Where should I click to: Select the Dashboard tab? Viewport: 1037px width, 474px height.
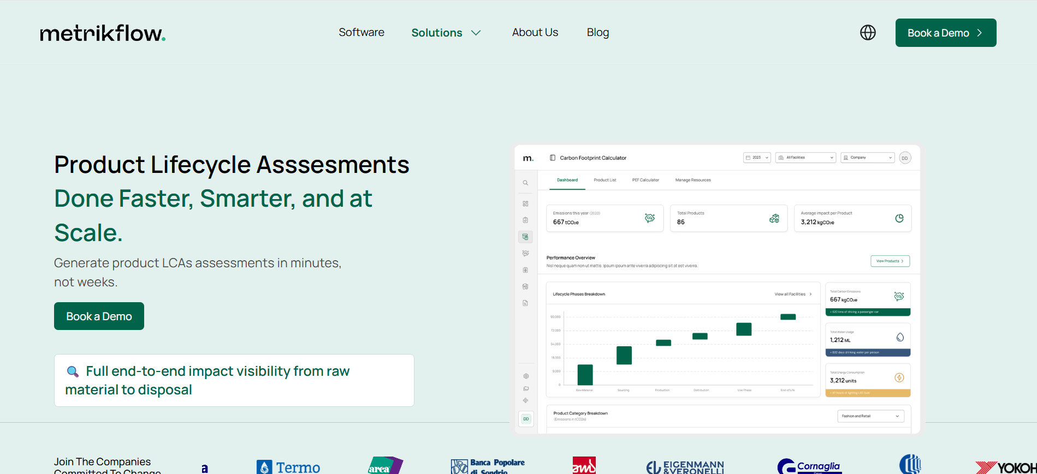pos(567,180)
